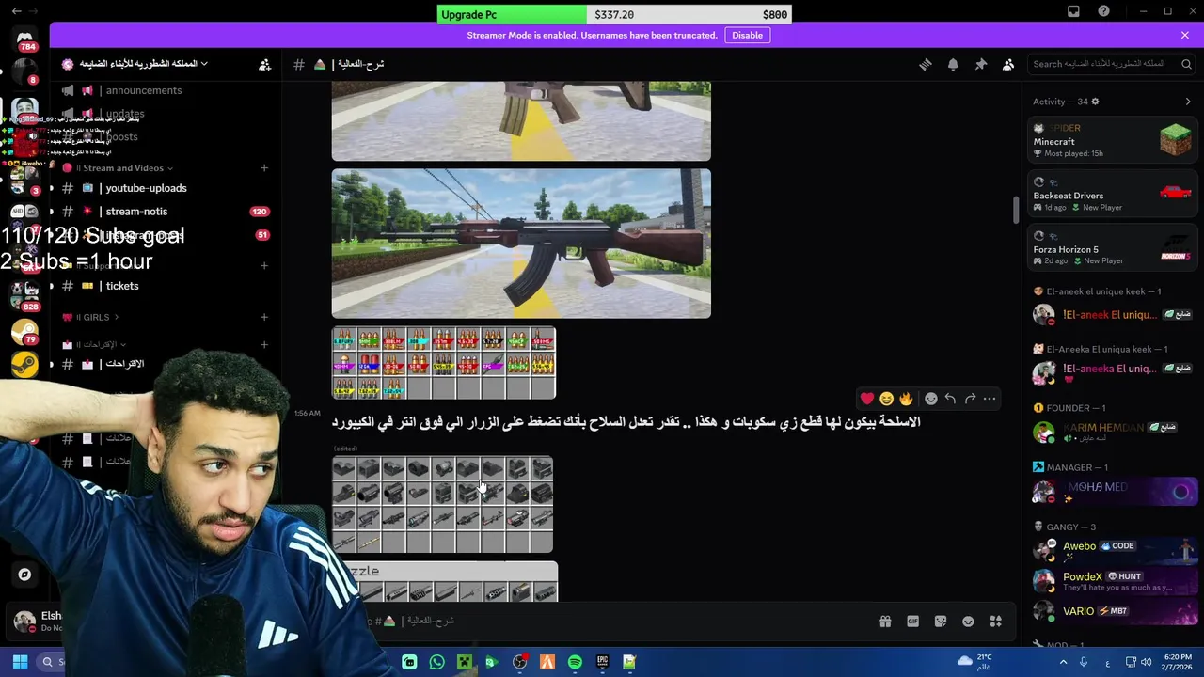Open notification settings bell icon

pyautogui.click(x=953, y=64)
